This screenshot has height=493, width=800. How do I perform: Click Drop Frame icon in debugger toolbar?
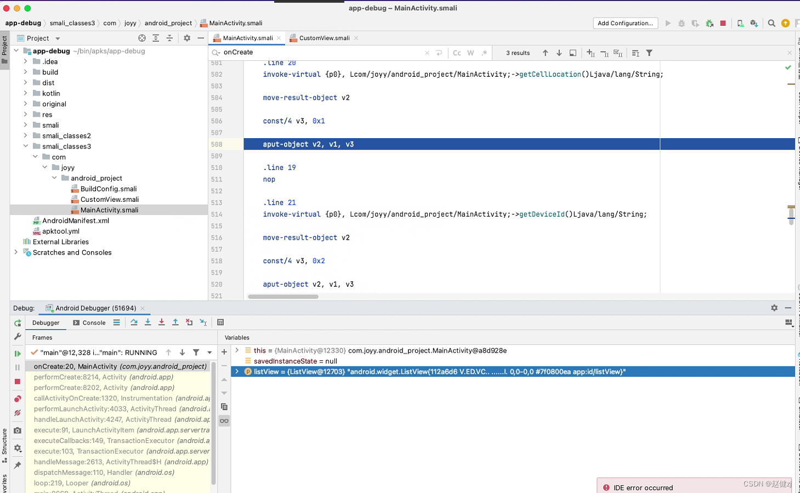coord(189,322)
